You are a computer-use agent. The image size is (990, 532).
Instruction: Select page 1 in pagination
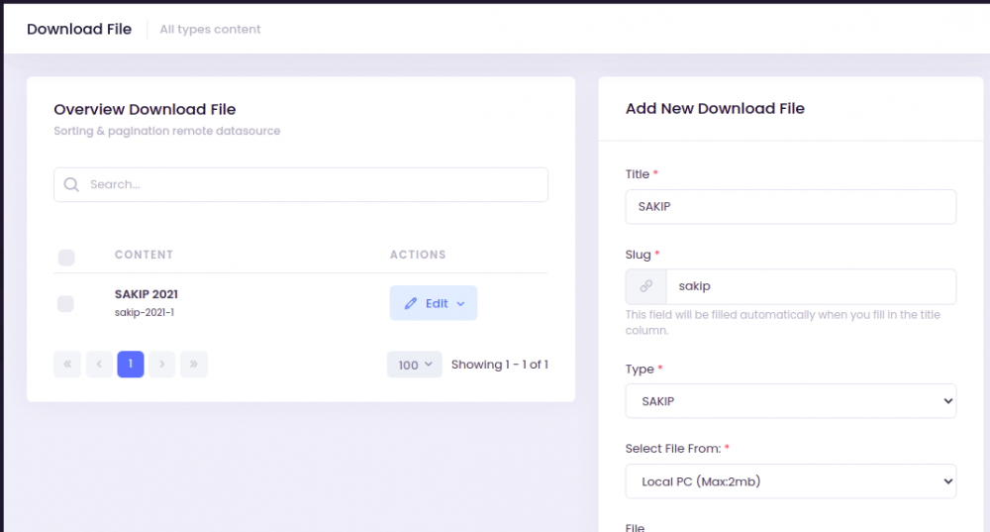[x=131, y=365]
